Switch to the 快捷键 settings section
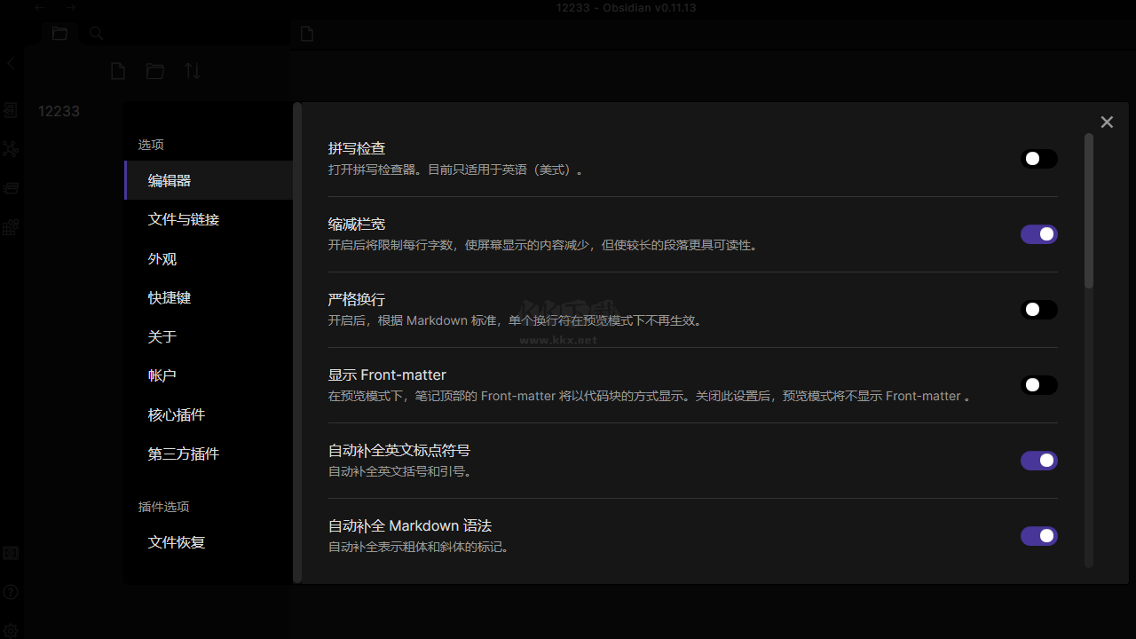This screenshot has width=1136, height=639. 170,297
